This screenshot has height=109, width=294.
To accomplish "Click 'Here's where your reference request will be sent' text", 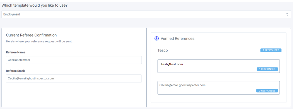I will 39,41.
